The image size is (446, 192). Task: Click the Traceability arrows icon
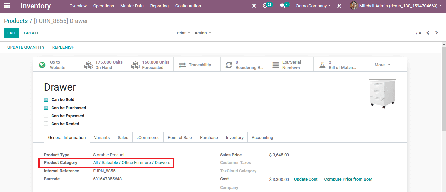182,65
